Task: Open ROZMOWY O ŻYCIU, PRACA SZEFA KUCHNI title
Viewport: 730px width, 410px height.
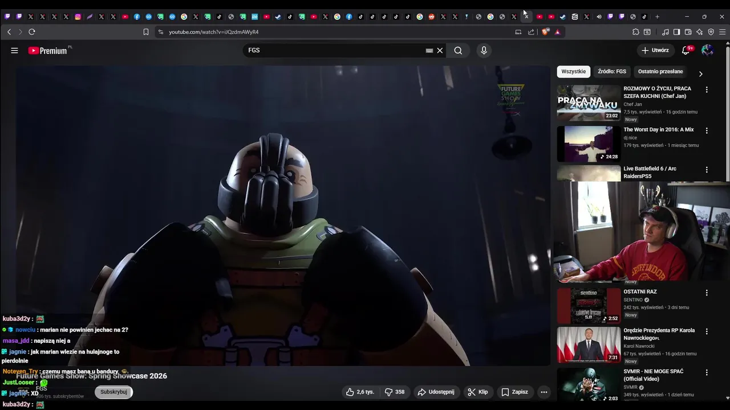Action: tap(657, 92)
